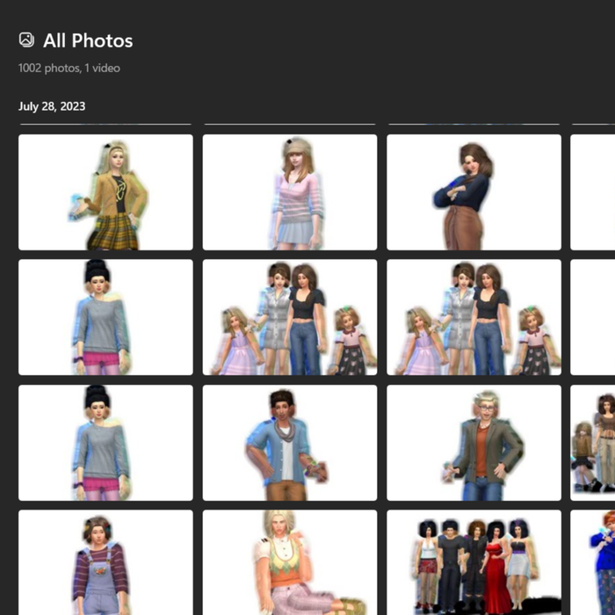Open group photo with woman in red dress
The image size is (615, 615).
point(474,562)
